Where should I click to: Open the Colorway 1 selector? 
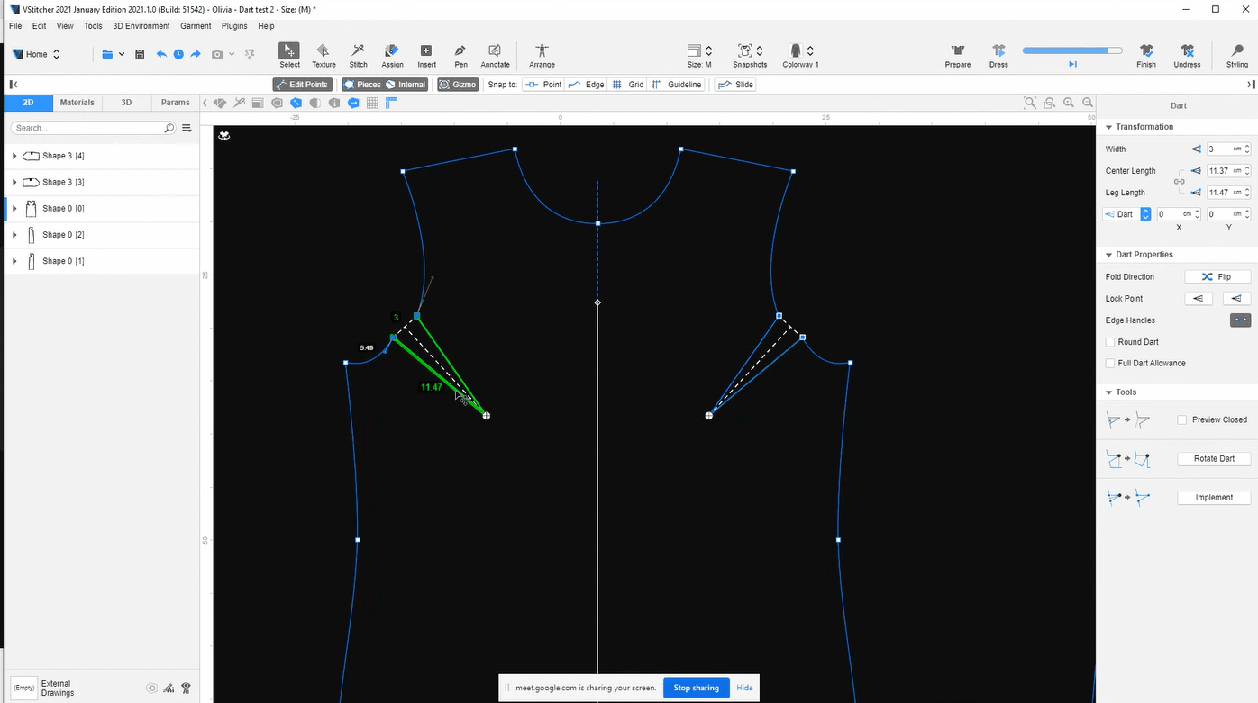[800, 55]
